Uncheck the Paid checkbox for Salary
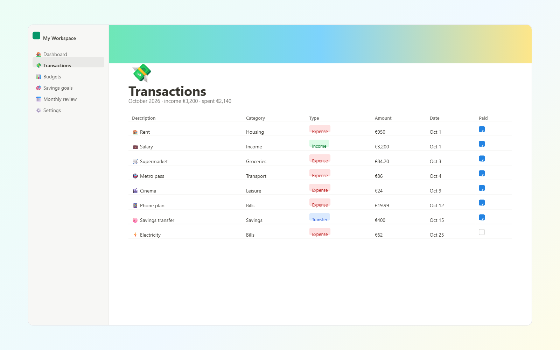This screenshot has height=350, width=560. coord(482,144)
